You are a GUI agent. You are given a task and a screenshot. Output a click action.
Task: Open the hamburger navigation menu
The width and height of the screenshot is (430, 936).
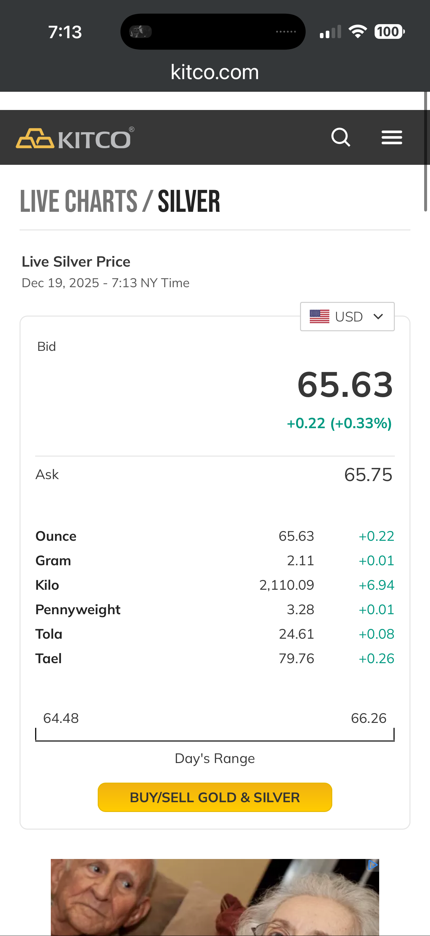392,137
